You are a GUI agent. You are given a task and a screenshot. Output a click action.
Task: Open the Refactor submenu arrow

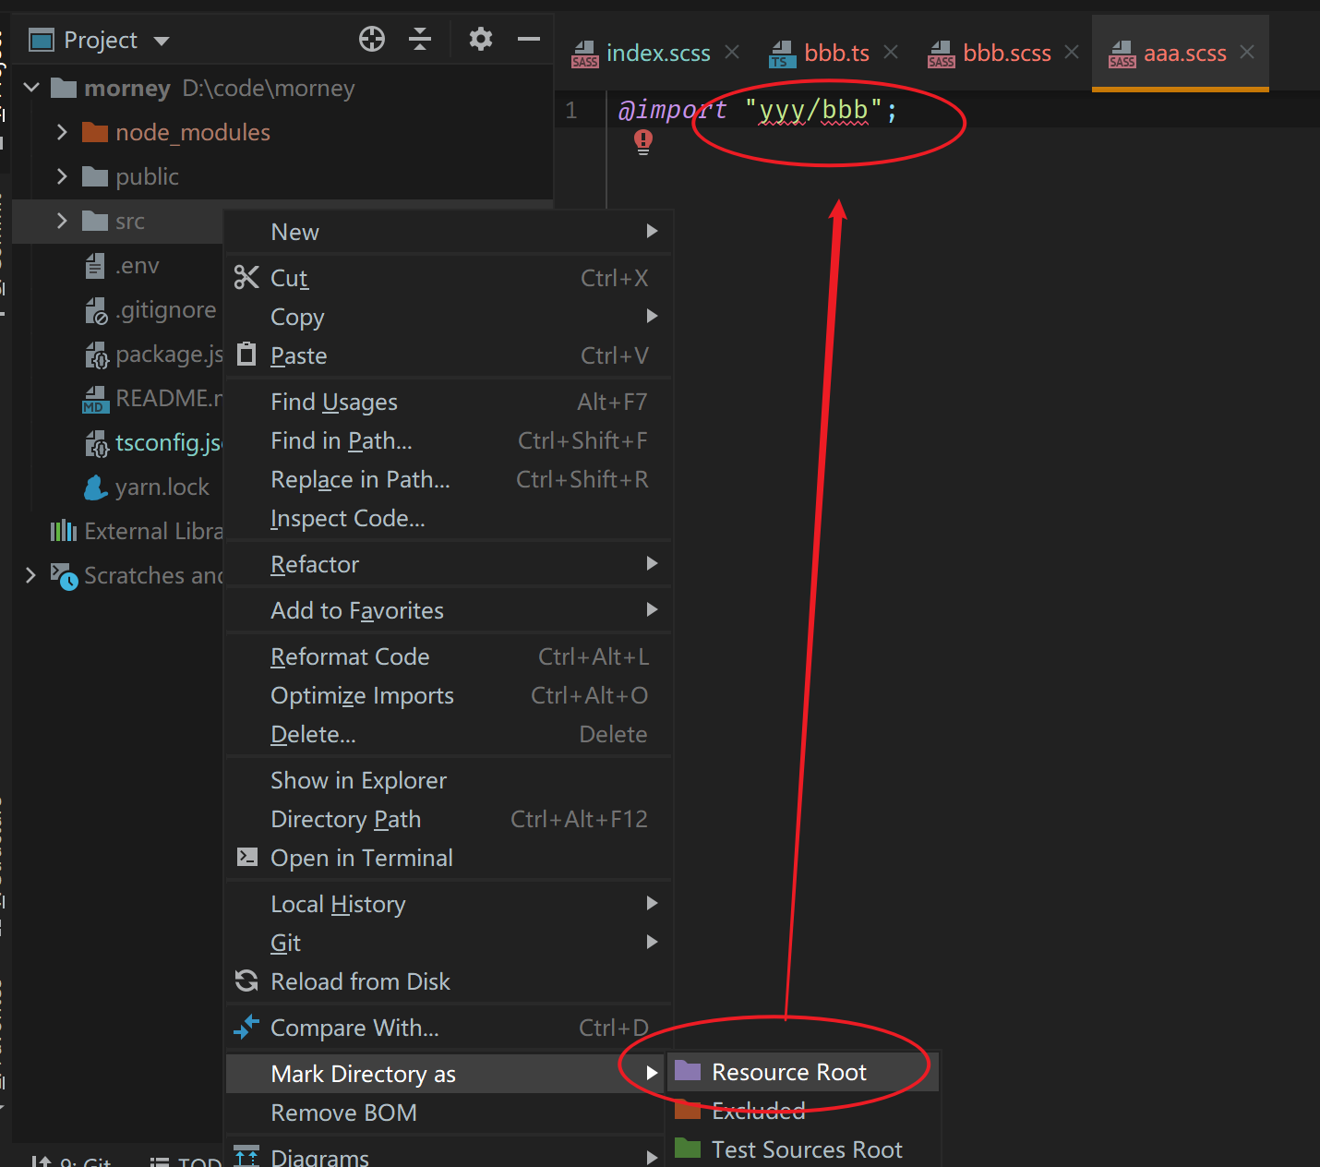coord(652,563)
